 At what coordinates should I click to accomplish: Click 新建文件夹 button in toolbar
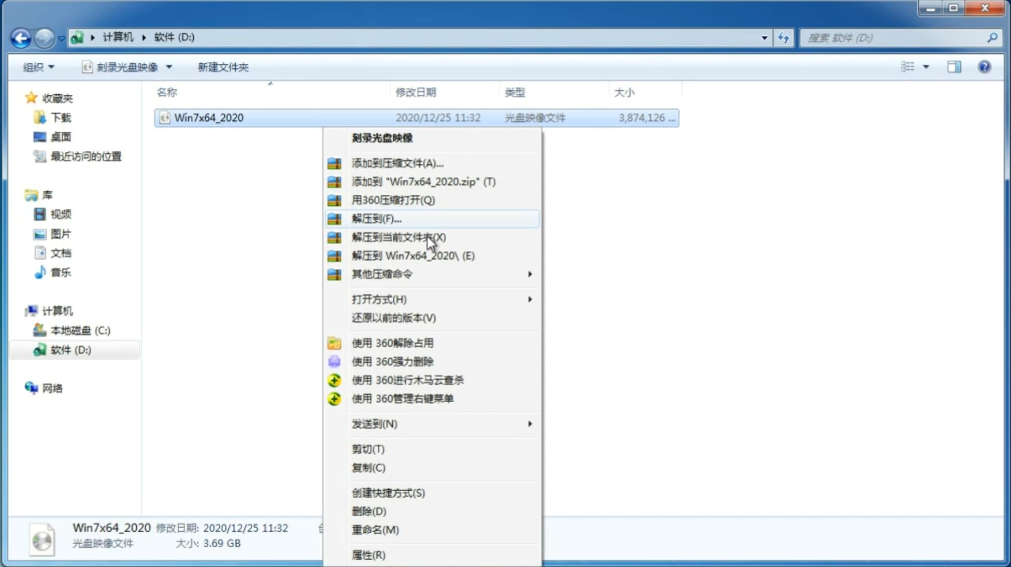(x=223, y=66)
